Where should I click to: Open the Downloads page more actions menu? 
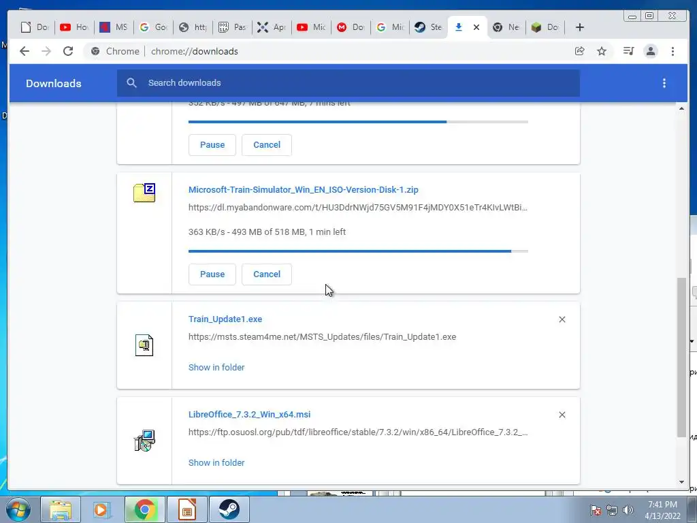[664, 83]
